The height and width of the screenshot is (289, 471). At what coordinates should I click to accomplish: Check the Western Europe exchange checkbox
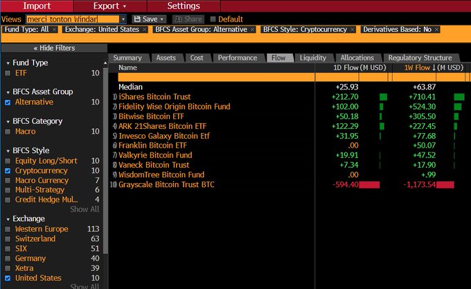point(8,229)
